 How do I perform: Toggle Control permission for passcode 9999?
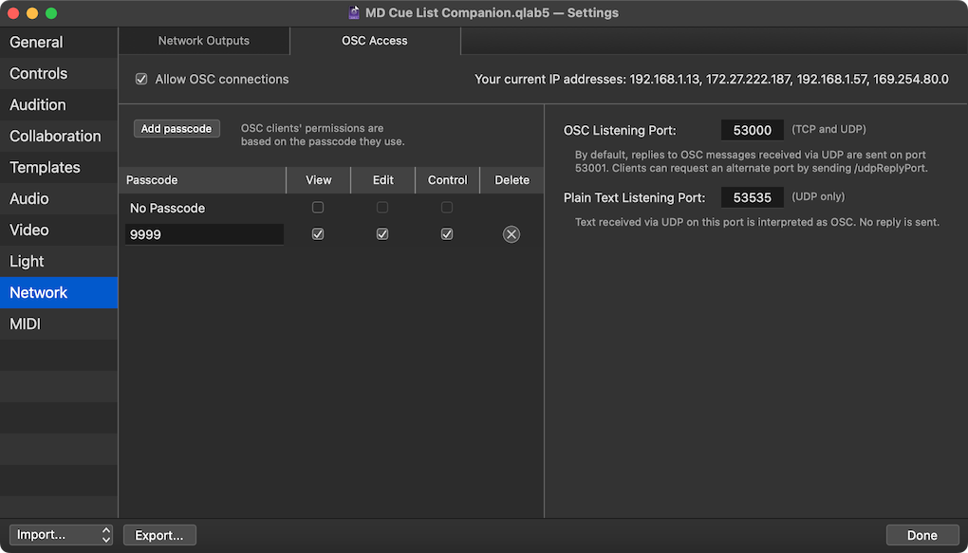click(446, 233)
